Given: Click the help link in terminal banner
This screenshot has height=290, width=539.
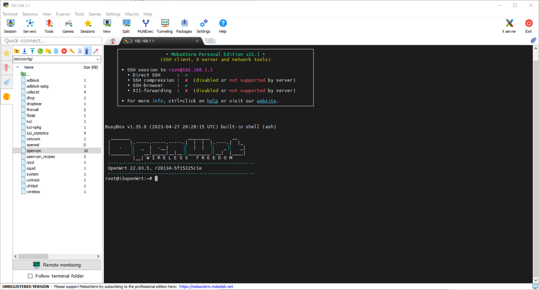Looking at the screenshot, I should click(212, 101).
